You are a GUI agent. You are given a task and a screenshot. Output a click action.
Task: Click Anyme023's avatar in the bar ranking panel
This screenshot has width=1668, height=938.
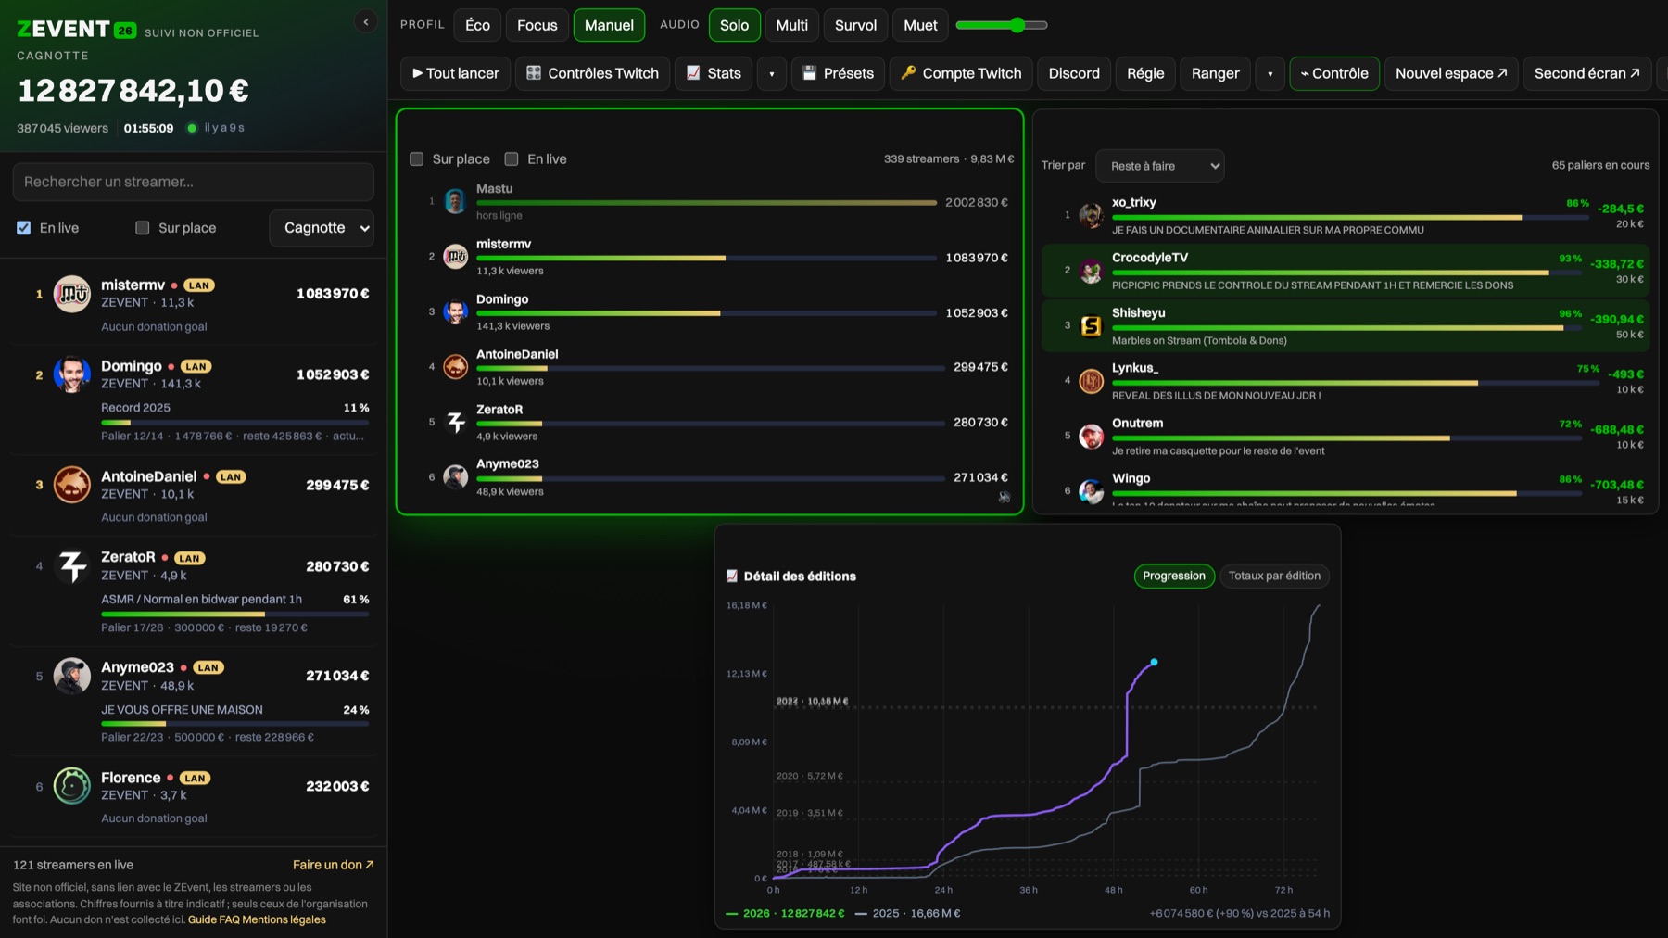point(455,477)
